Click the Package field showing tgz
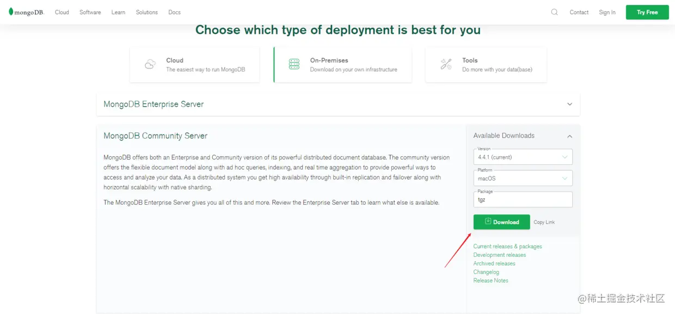Screen dimensions: 675x314 pos(523,199)
